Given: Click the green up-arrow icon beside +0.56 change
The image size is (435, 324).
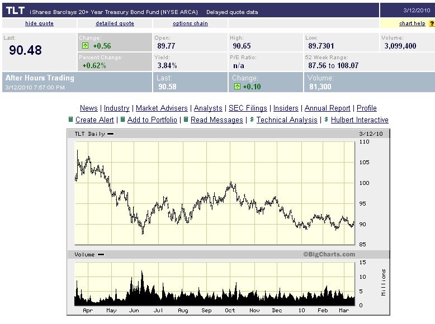Looking at the screenshot, I should pos(85,46).
